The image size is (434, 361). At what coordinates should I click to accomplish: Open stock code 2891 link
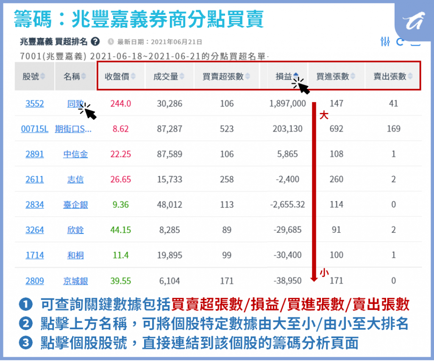(x=35, y=154)
